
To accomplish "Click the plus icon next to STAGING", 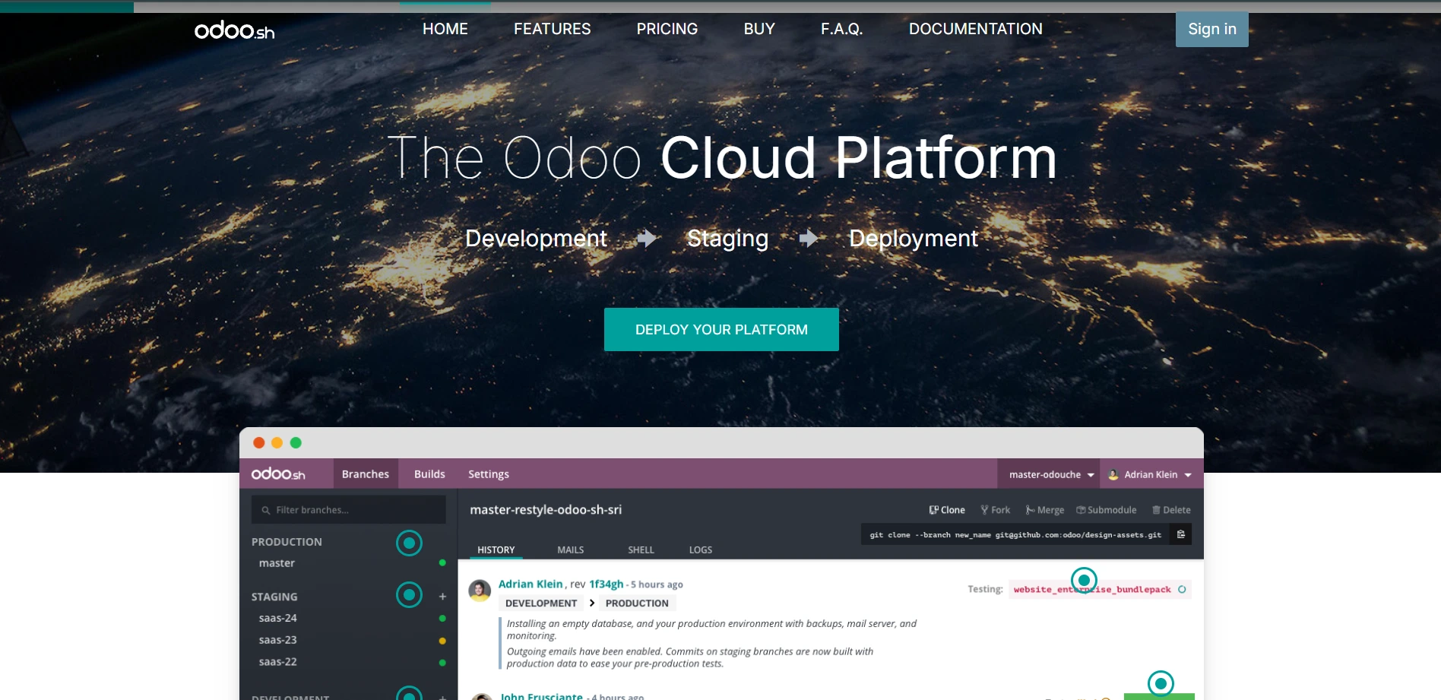I will [x=442, y=597].
